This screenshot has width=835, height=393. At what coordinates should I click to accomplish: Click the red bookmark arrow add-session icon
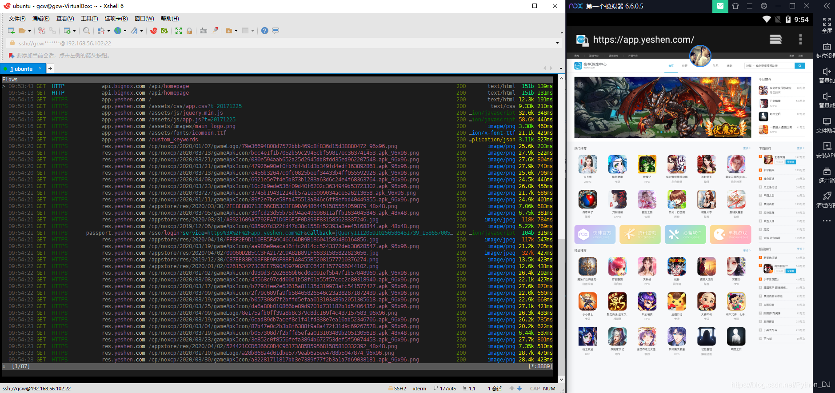[12, 56]
